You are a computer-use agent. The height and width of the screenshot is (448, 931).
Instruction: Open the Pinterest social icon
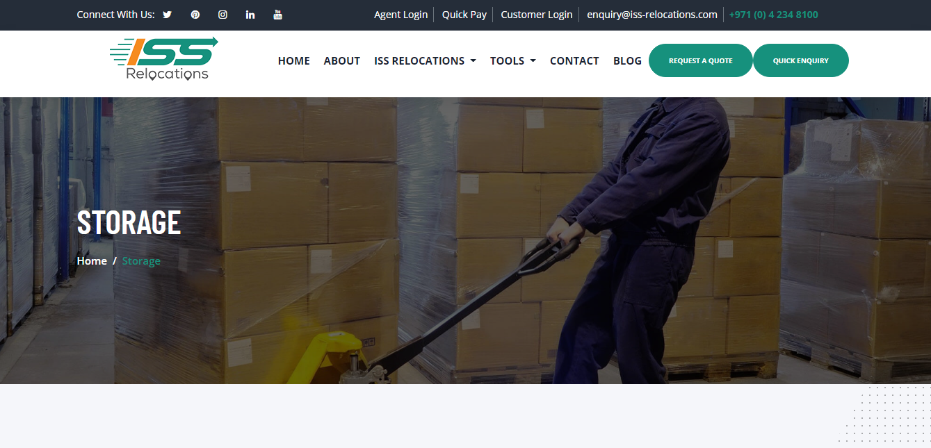coord(195,15)
